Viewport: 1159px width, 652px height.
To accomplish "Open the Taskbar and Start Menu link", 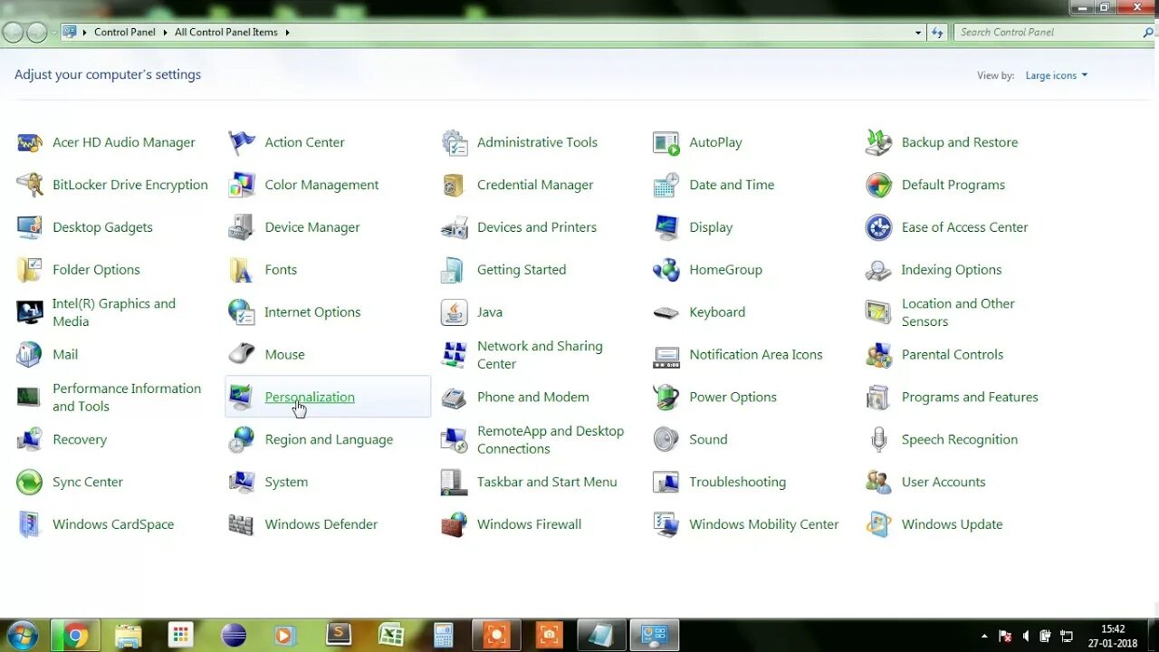I will (547, 482).
